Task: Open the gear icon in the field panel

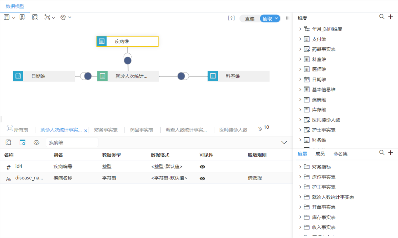Action: [36, 142]
